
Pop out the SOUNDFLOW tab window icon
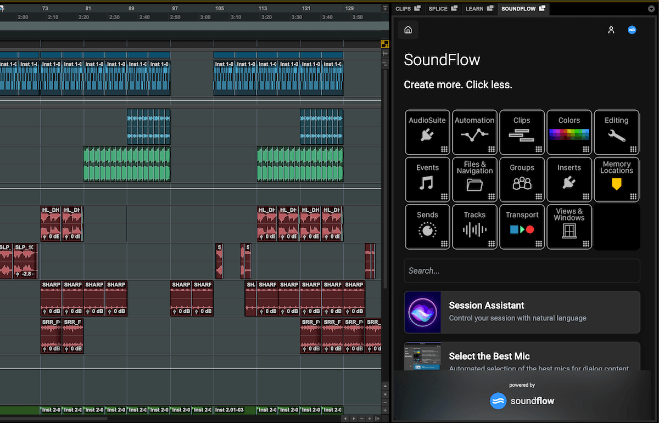543,8
